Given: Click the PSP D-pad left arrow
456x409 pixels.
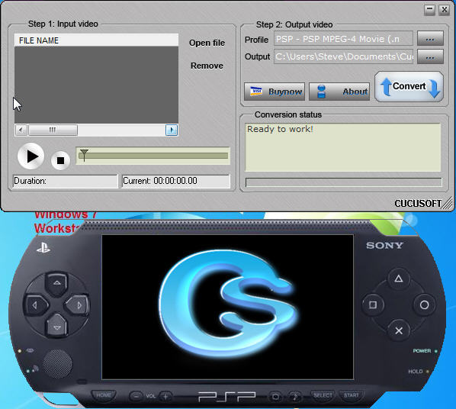Looking at the screenshot, I should pos(36,305).
